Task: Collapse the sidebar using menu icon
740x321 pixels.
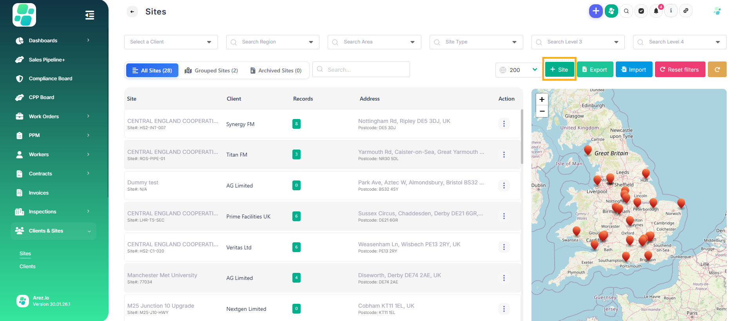Action: click(x=90, y=15)
